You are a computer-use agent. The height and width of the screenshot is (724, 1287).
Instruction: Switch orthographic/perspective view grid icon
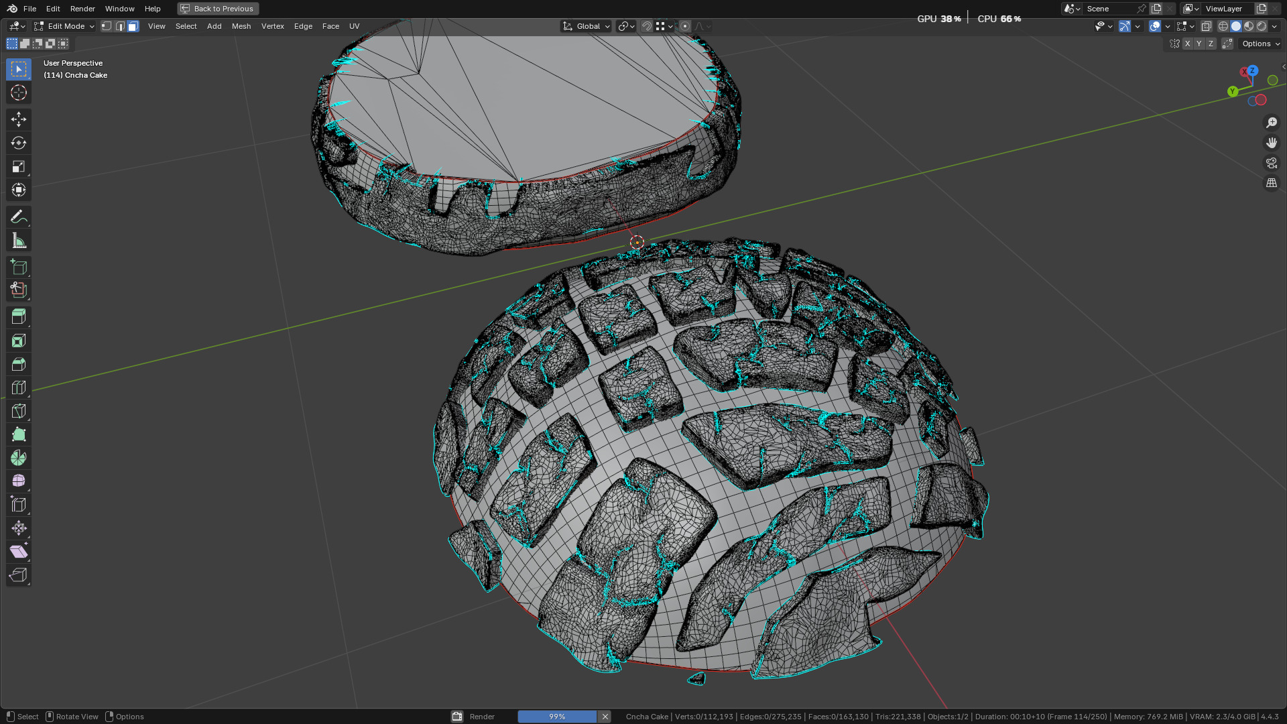click(1271, 183)
